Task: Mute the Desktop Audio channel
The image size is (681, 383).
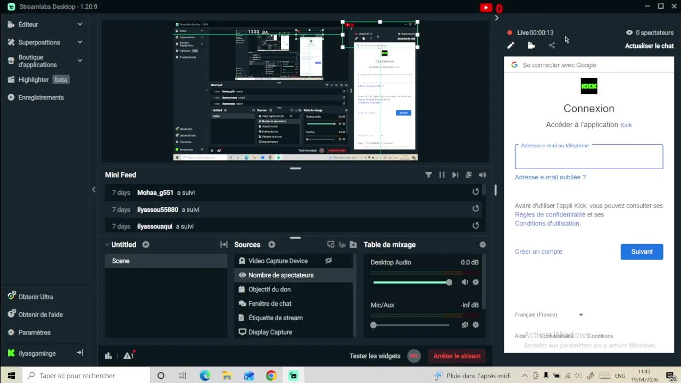Action: [x=465, y=282]
